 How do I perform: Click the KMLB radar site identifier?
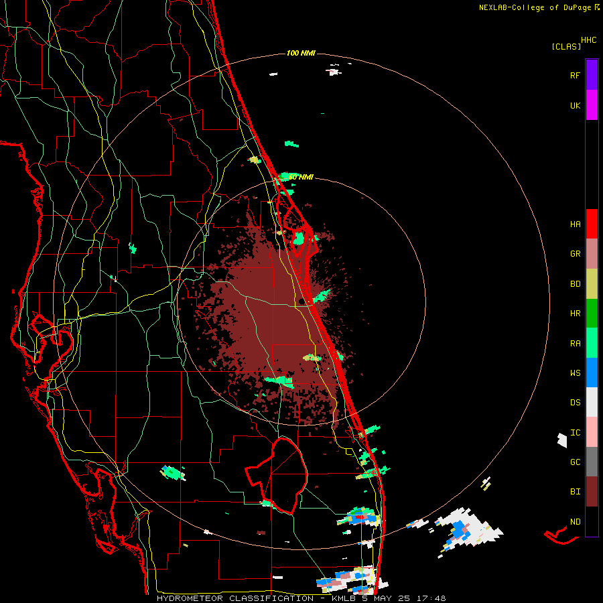point(344,598)
